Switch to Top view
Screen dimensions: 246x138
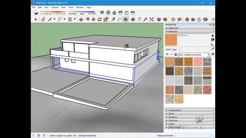(108, 13)
